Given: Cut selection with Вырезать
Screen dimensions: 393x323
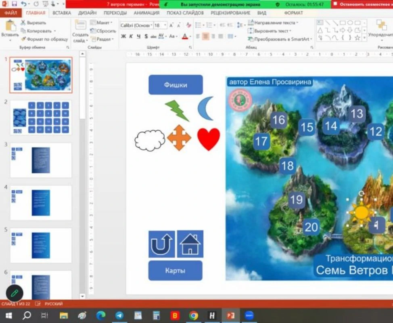Looking at the screenshot, I should pyautogui.click(x=33, y=23).
